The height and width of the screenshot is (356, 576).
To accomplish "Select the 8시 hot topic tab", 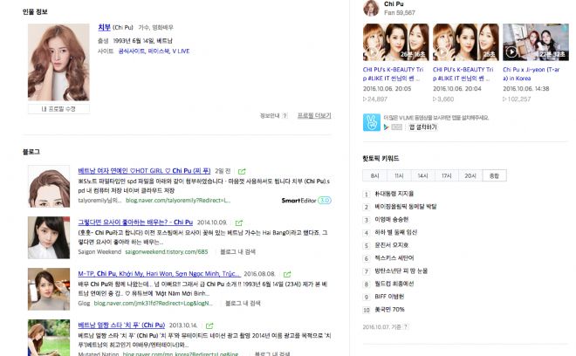I will (x=374, y=175).
